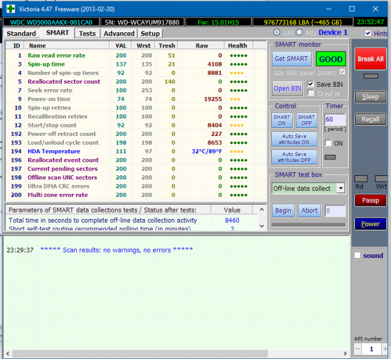
Task: Click the Wrst column header
Action: (143, 45)
